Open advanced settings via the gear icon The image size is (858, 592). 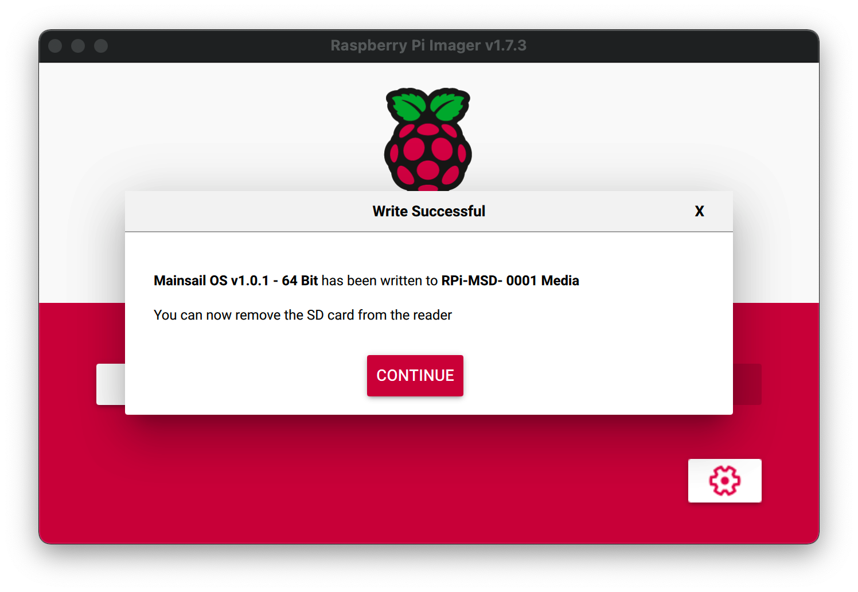point(725,481)
